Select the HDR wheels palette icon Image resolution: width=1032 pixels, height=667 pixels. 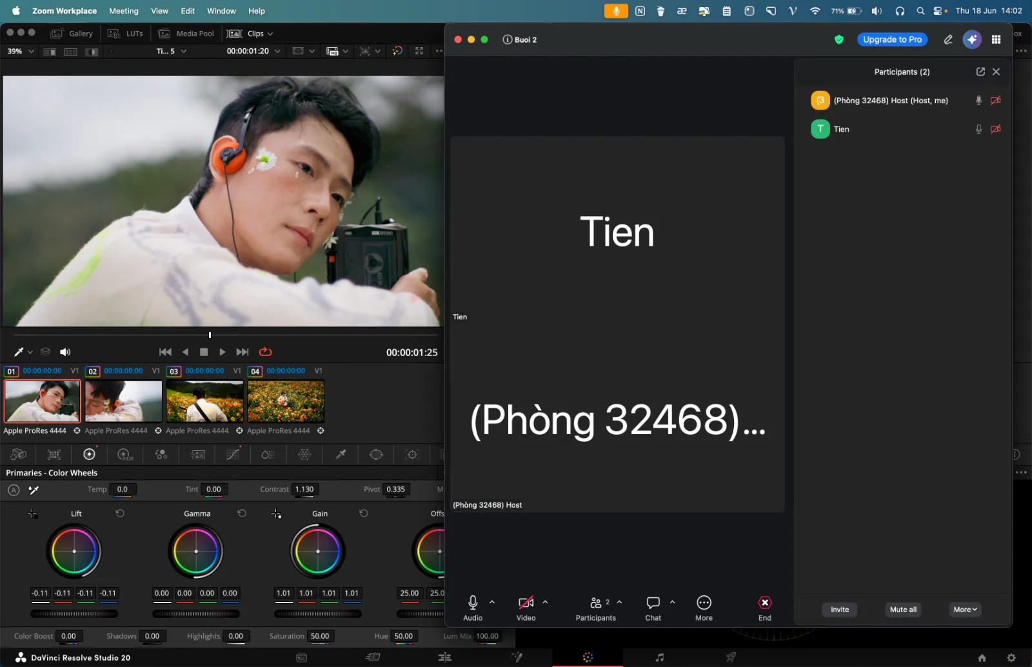(x=125, y=454)
